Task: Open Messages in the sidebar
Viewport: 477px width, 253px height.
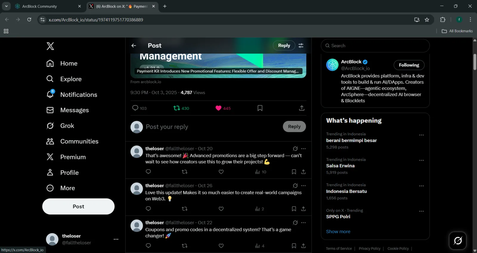Action: [x=68, y=110]
